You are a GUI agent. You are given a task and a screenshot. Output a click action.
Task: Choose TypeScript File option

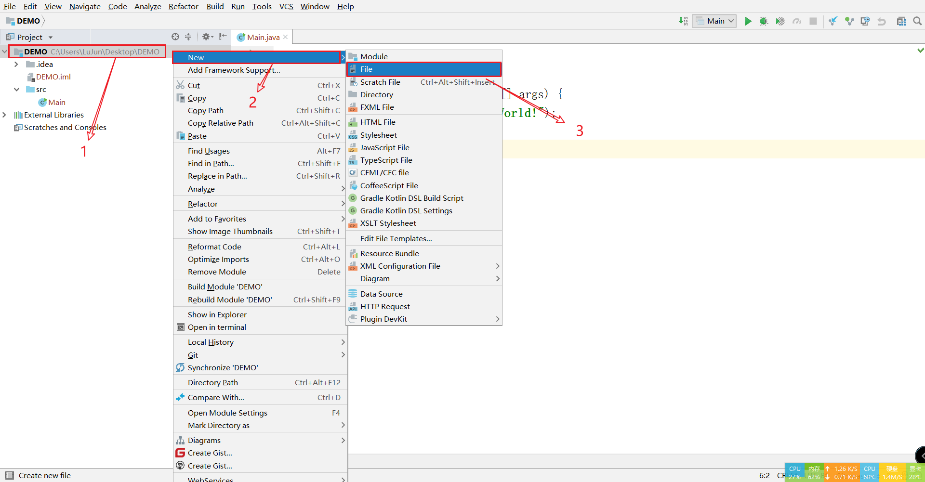pos(424,160)
